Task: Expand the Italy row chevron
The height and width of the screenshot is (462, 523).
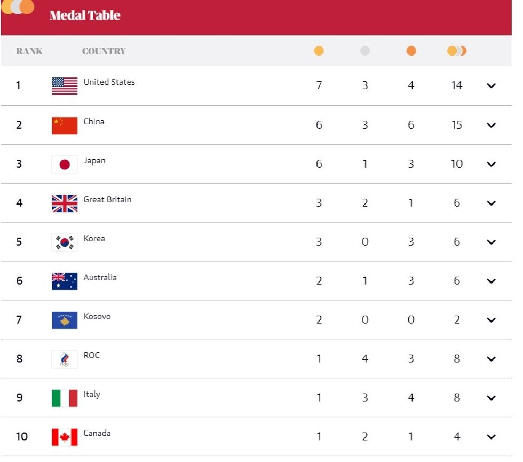Action: click(x=492, y=398)
